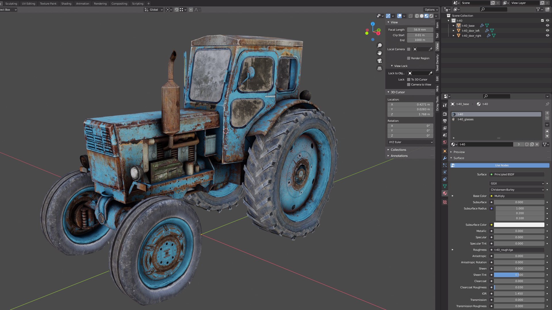Exclude t-40 collection from view layer checkbox
This screenshot has height=310, width=552.
[x=543, y=21]
